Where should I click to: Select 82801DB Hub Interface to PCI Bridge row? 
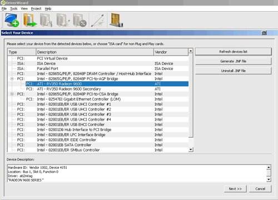pos(98,129)
